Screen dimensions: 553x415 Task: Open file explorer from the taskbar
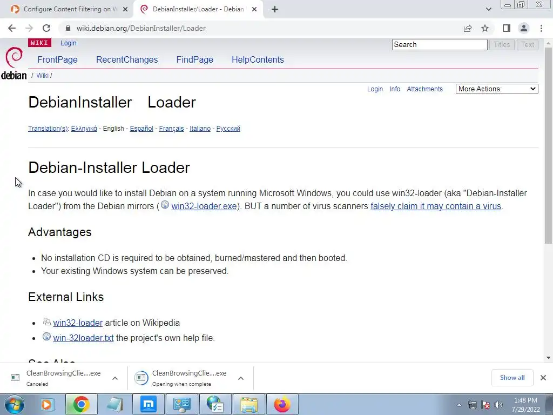click(x=249, y=404)
